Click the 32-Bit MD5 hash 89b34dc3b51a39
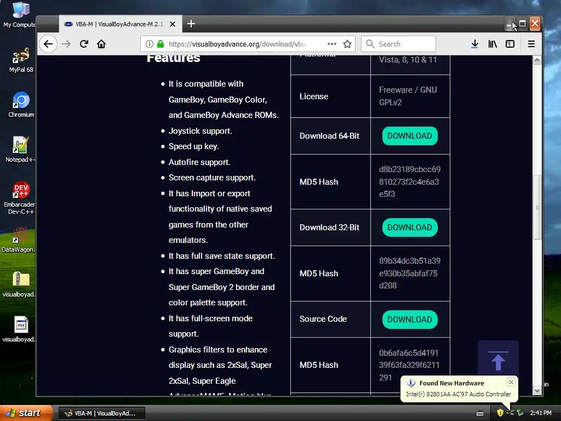This screenshot has width=561, height=421. (x=410, y=273)
